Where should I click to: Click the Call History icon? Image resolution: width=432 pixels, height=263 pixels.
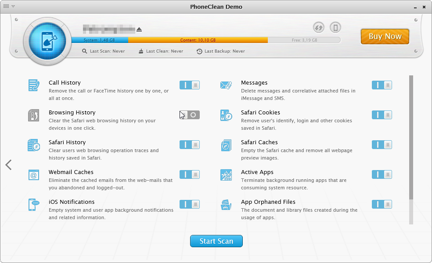[x=34, y=85]
